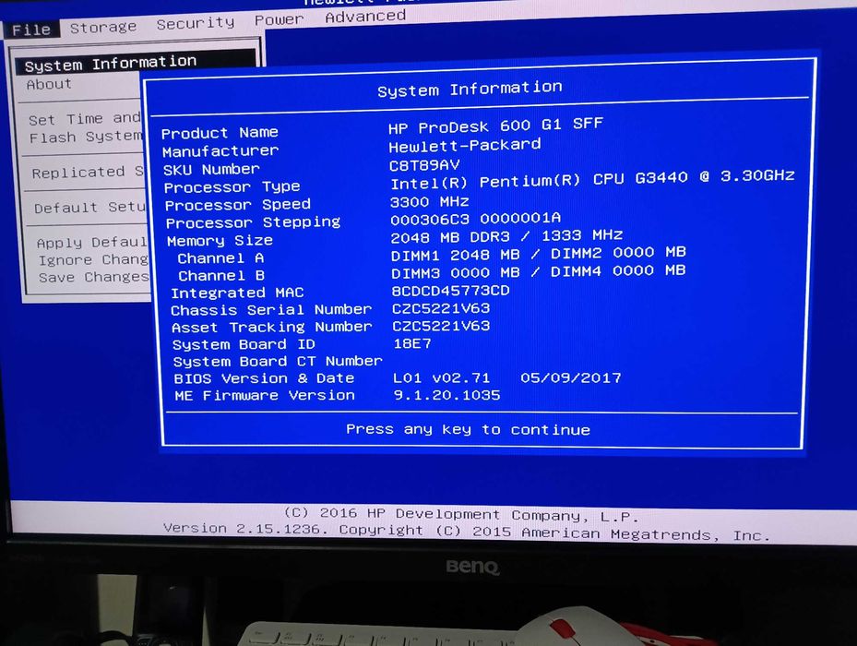Click the 2048 MB DDR3 / 1333 MHz value
The height and width of the screenshot is (646, 857).
pos(506,236)
